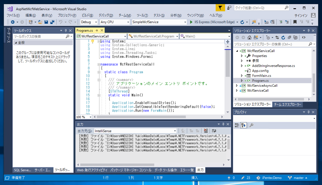Viewport: 322px width, 185px height.
Task: Toggle auto-hide pin on the Toolbox panel
Action: point(66,31)
